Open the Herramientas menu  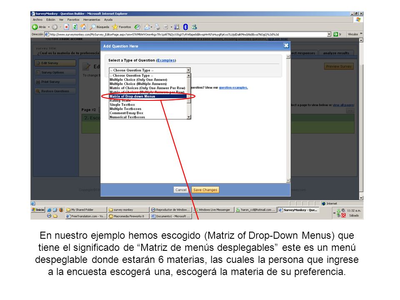92,20
